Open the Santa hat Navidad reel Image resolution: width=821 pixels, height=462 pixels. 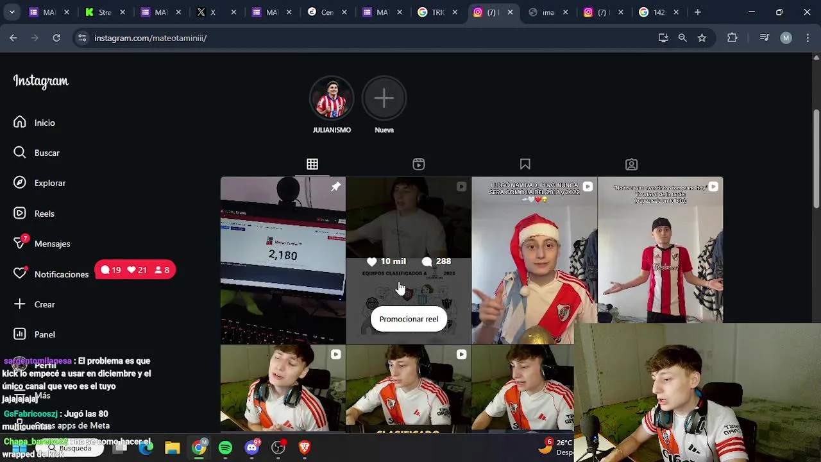[x=534, y=261]
